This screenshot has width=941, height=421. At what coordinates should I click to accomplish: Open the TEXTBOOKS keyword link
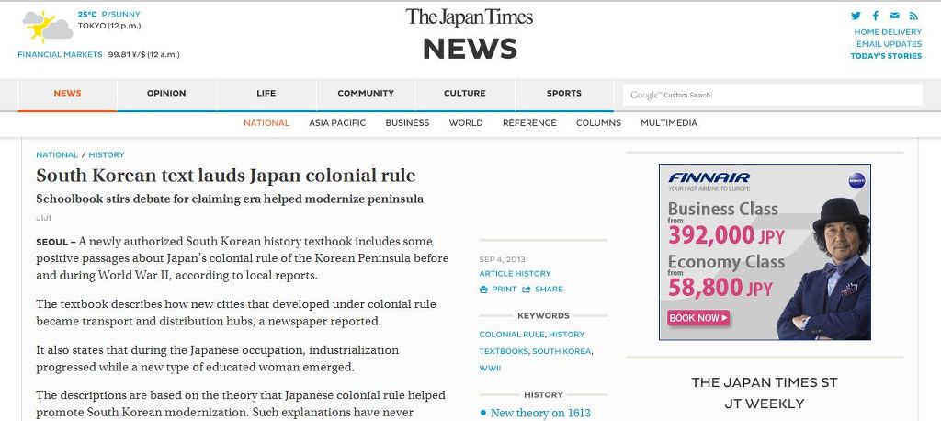tap(504, 351)
